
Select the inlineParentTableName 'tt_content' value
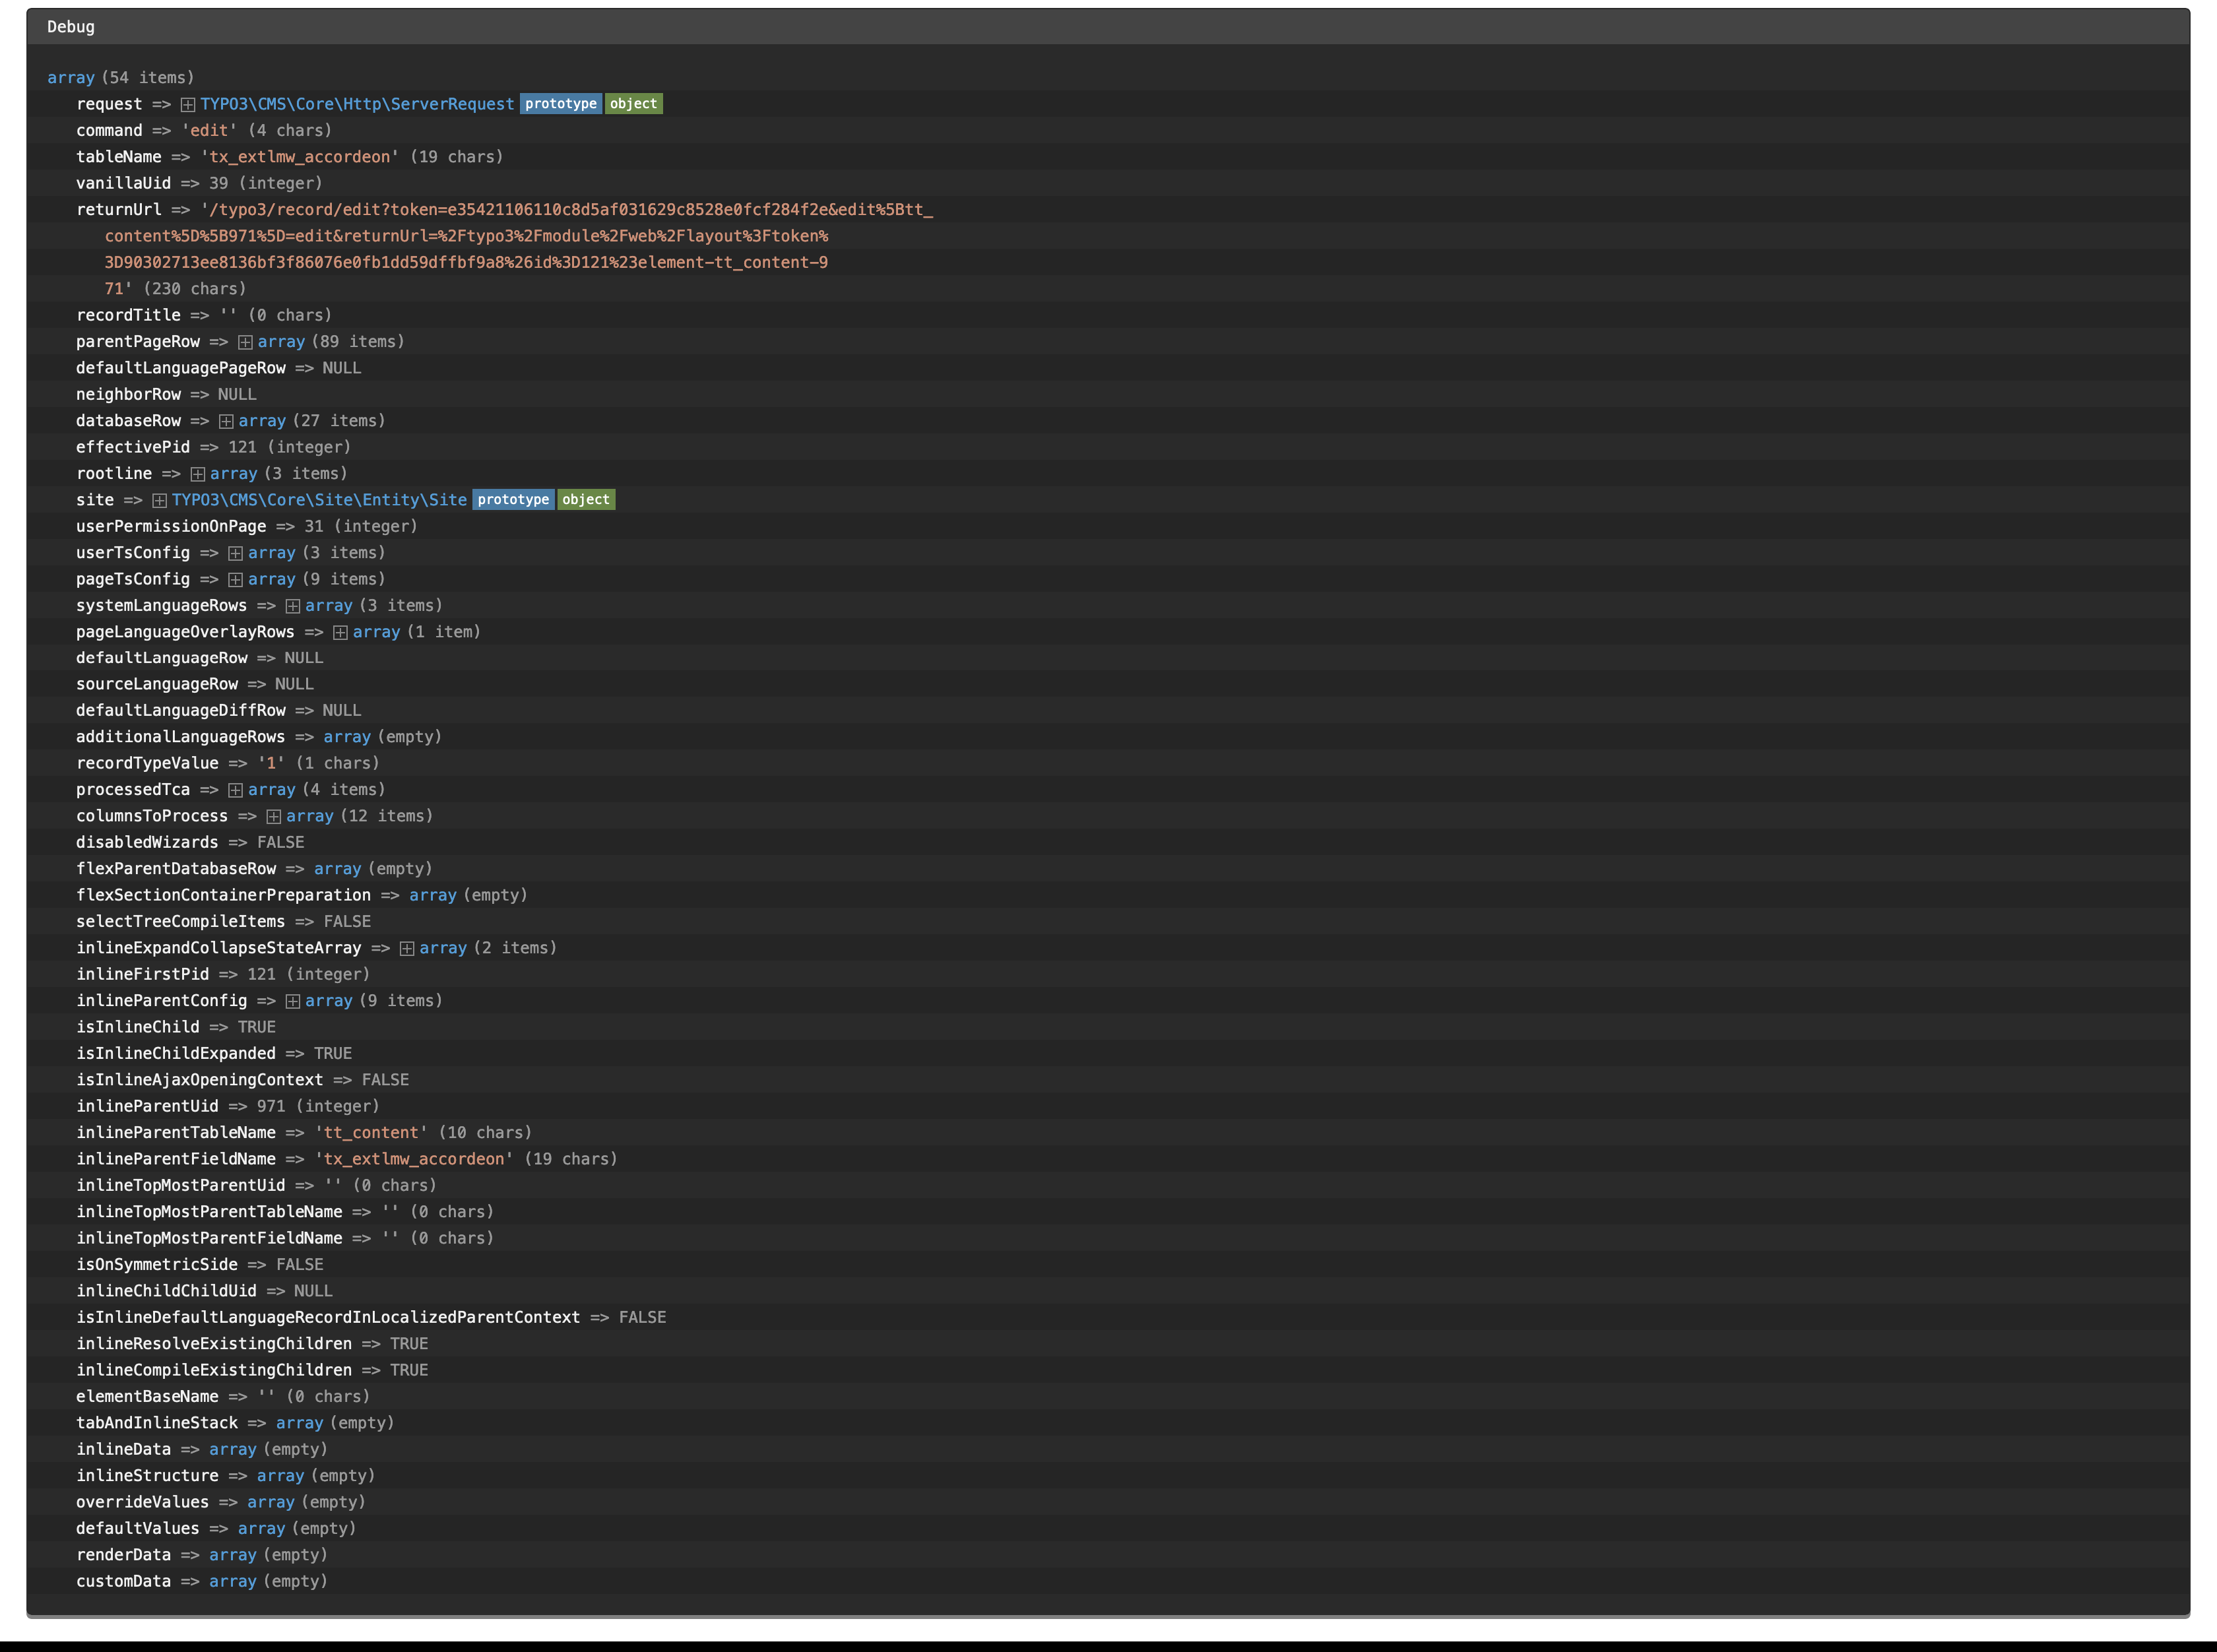[x=371, y=1132]
